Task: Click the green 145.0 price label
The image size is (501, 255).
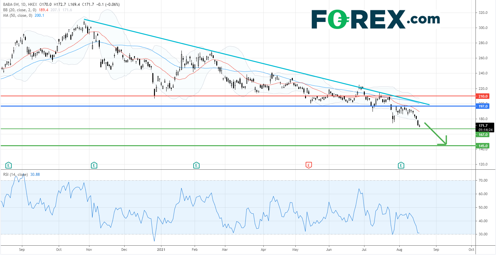Action: [482, 146]
